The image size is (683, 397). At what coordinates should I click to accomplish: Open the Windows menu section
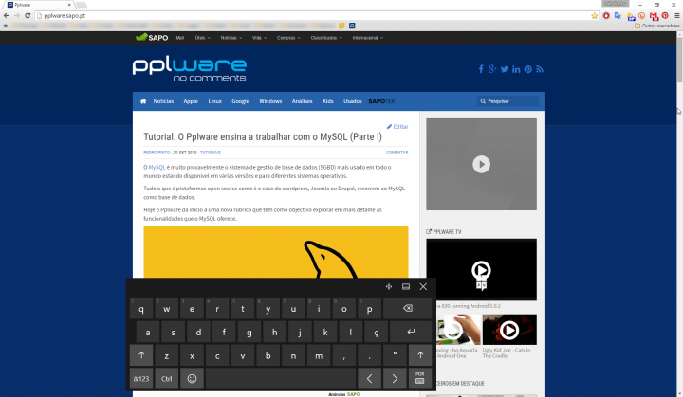click(x=270, y=101)
